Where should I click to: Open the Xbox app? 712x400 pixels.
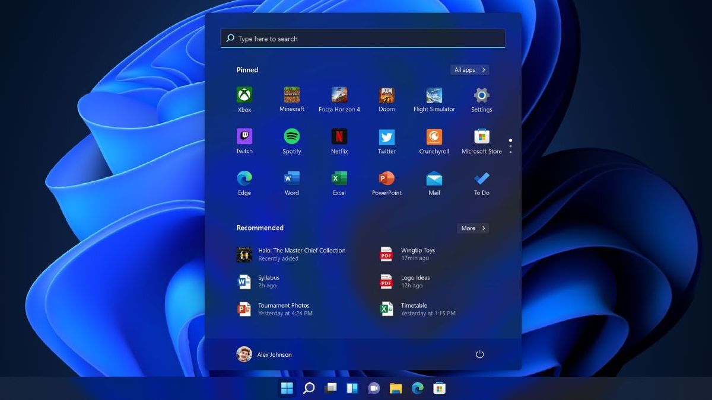click(x=244, y=96)
